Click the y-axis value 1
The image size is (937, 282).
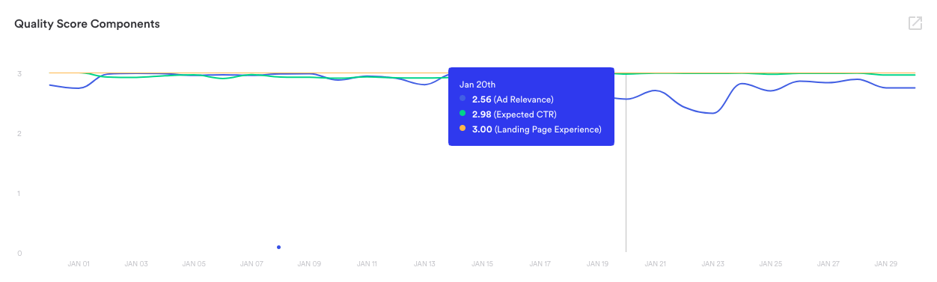coord(19,193)
